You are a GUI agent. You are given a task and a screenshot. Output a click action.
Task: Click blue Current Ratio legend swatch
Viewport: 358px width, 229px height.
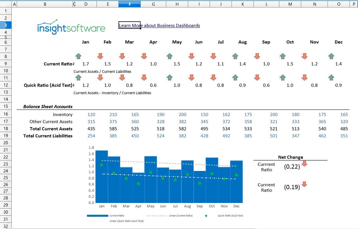pyautogui.click(x=97, y=216)
